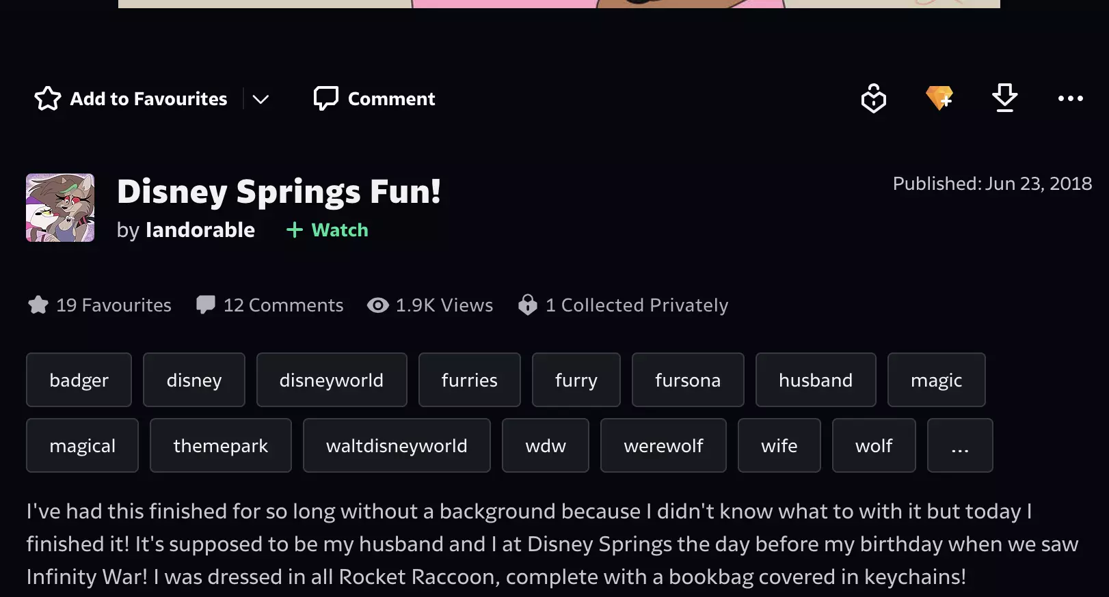The image size is (1109, 597).
Task: Open the themepark tag
Action: tap(221, 445)
